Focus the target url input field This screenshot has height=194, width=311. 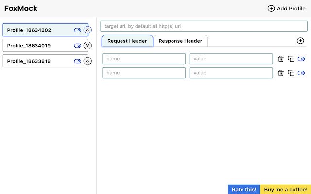click(204, 26)
